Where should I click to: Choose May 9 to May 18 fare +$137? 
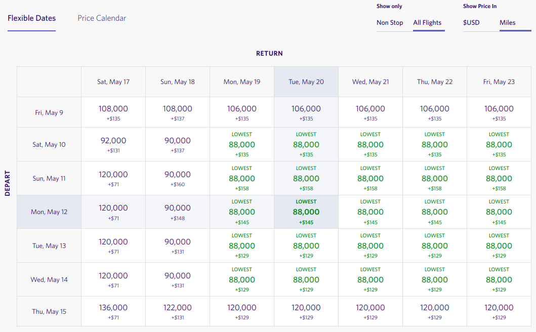point(178,112)
